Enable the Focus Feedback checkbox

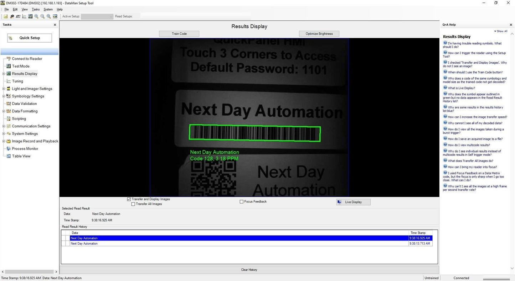click(x=242, y=202)
